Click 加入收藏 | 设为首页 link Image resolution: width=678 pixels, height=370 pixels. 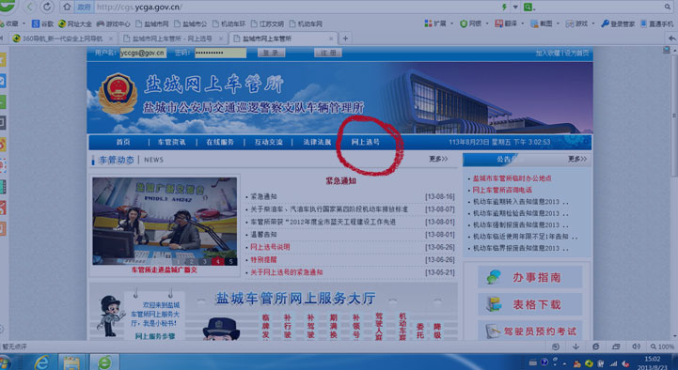point(562,54)
